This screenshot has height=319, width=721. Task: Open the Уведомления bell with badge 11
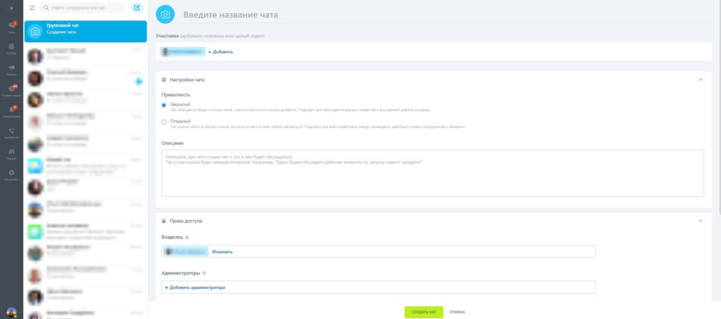point(11,111)
